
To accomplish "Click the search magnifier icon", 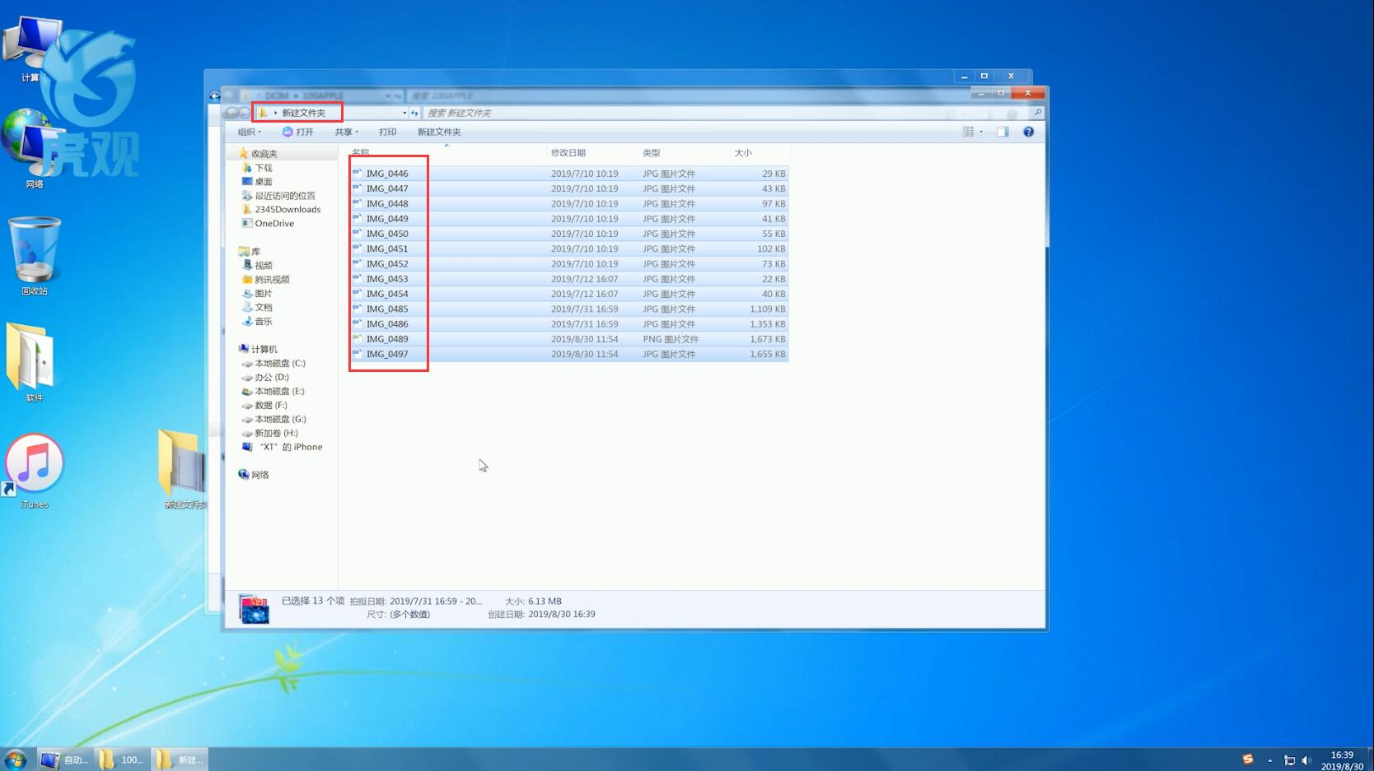I will point(1037,113).
